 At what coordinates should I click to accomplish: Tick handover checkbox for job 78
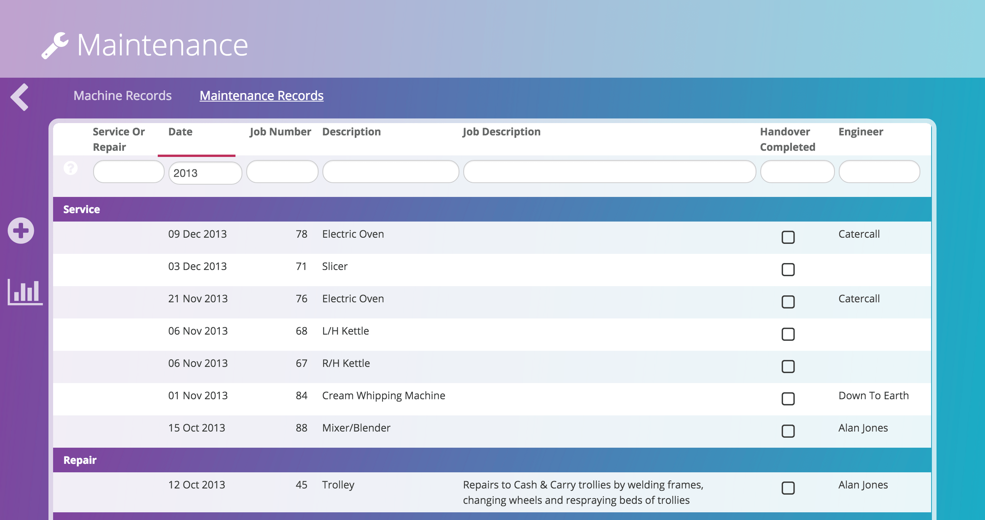point(788,237)
